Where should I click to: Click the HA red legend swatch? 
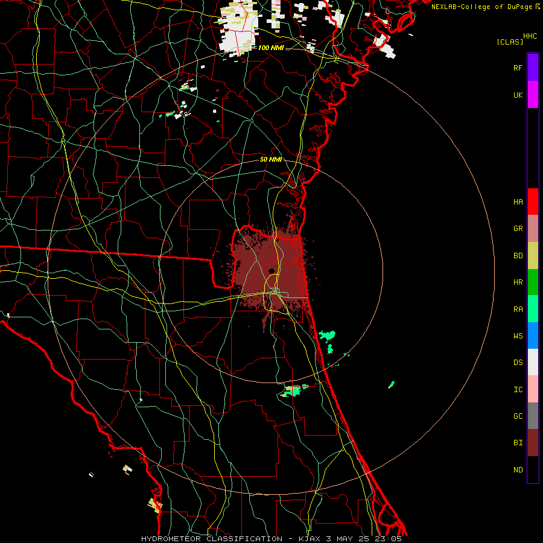[x=533, y=202]
